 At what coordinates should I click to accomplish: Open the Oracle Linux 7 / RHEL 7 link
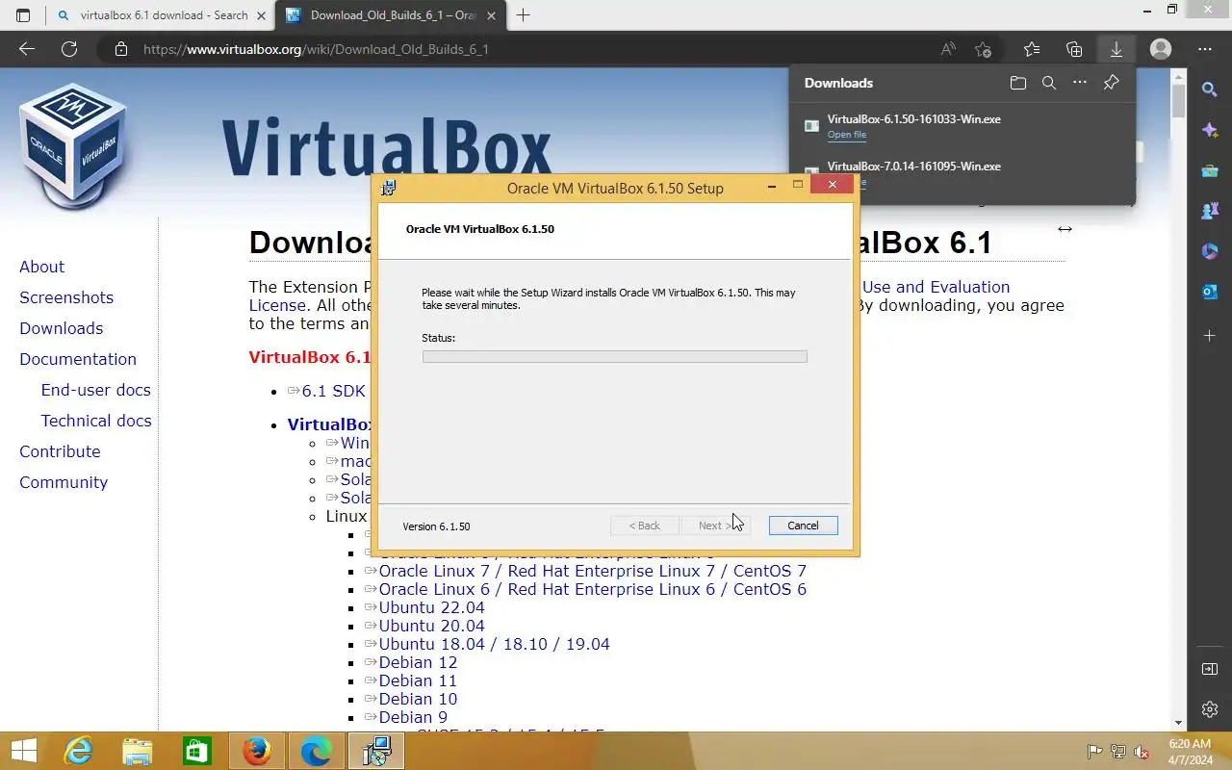[x=592, y=571]
